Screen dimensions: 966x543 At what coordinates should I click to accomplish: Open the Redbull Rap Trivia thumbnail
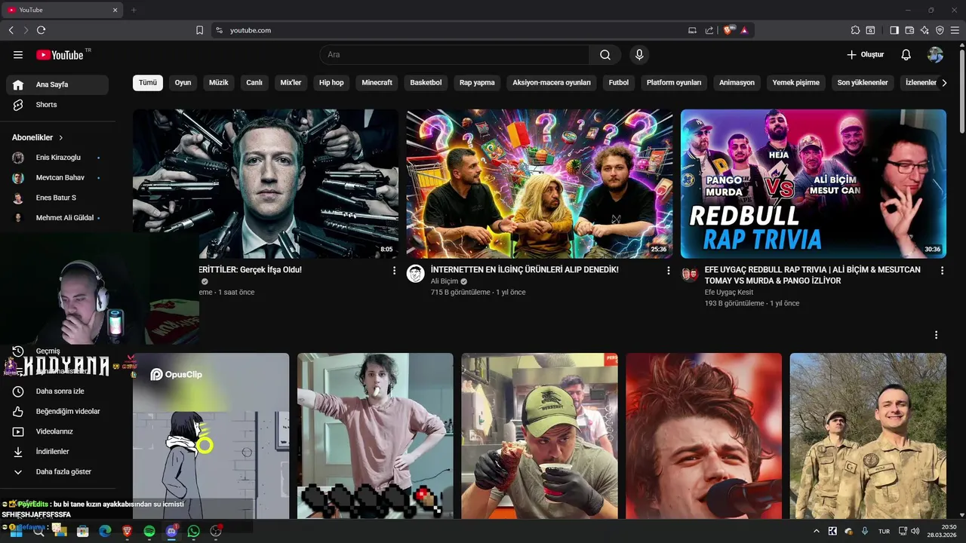[x=814, y=183]
